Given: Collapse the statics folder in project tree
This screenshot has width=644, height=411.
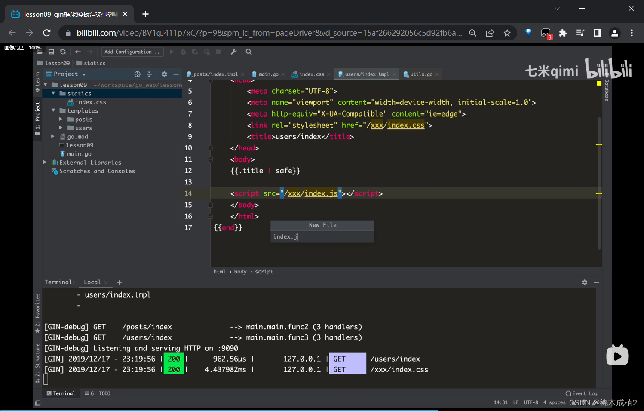Looking at the screenshot, I should click(x=53, y=93).
